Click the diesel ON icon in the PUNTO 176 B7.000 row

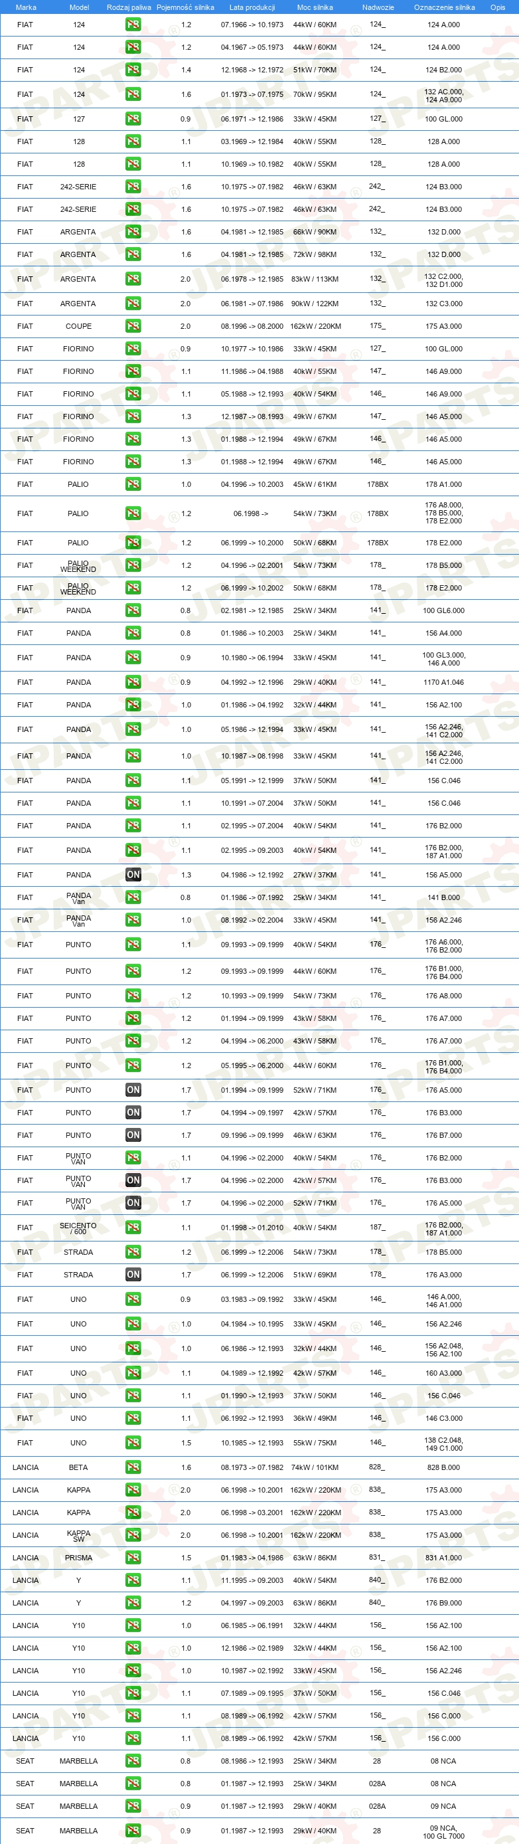[133, 1135]
